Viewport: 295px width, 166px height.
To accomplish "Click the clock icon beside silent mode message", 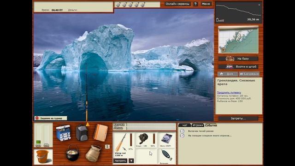I will click(x=182, y=131).
